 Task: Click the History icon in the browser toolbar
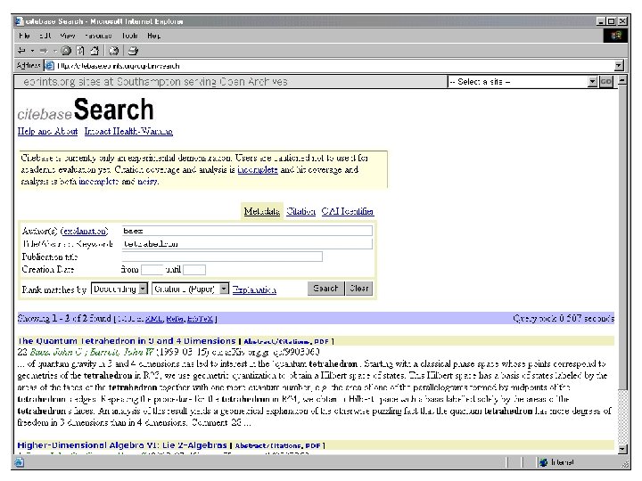[x=113, y=51]
